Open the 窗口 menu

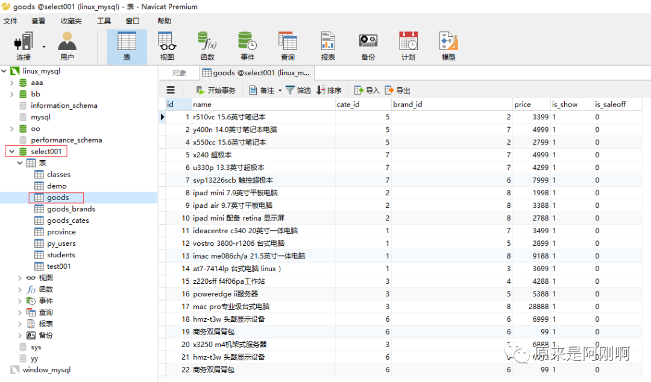[133, 20]
